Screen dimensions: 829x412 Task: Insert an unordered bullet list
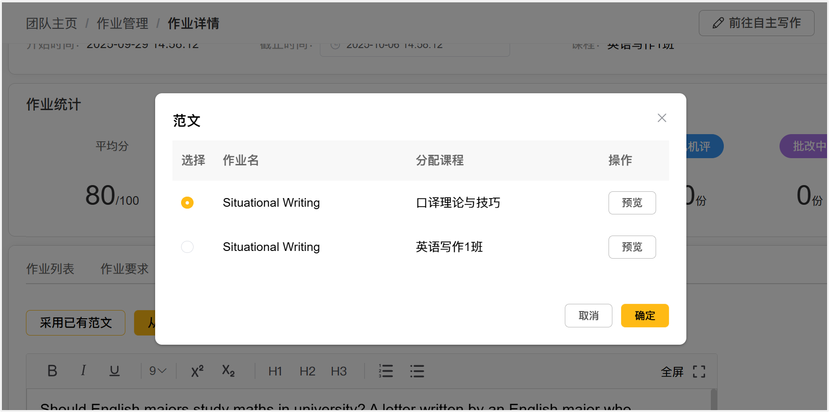click(417, 371)
